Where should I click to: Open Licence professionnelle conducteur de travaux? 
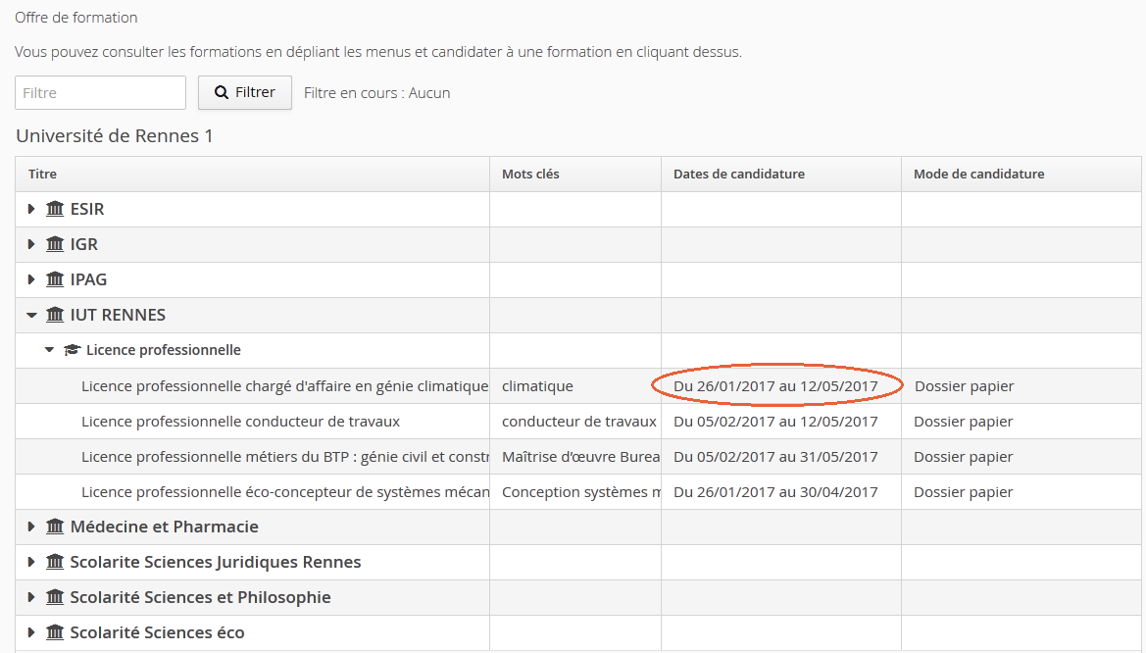click(240, 422)
